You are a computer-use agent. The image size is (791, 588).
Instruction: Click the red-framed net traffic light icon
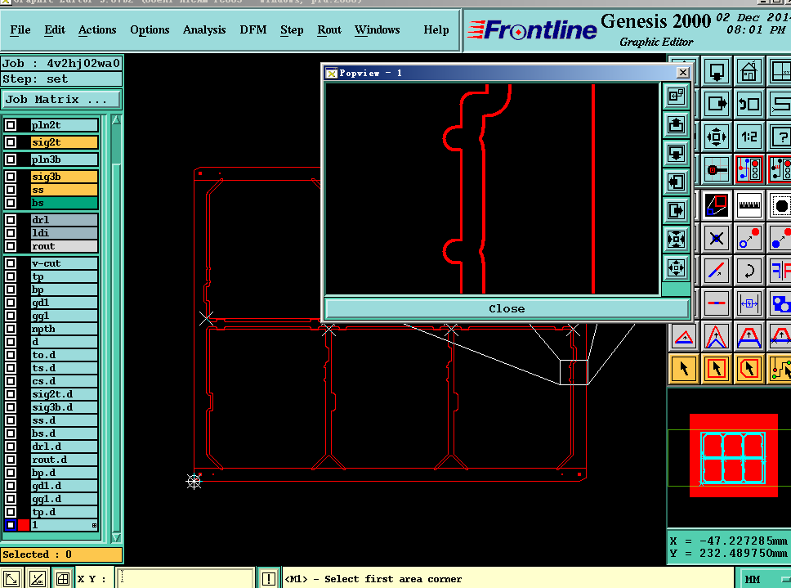click(x=749, y=169)
